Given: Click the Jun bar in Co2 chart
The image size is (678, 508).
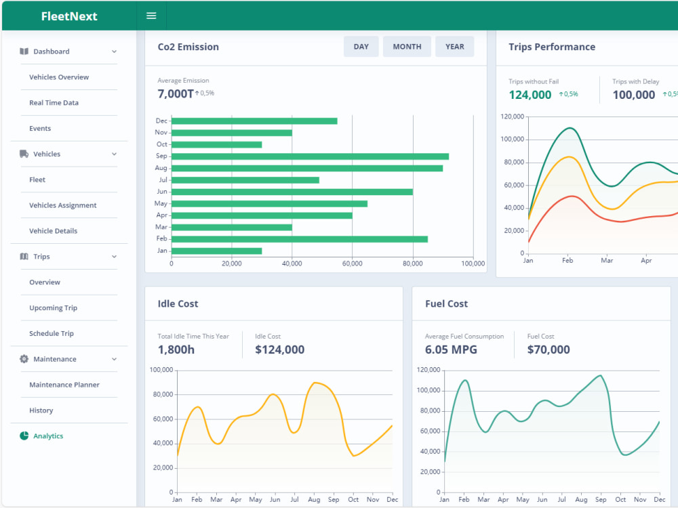Looking at the screenshot, I should pyautogui.click(x=292, y=192).
